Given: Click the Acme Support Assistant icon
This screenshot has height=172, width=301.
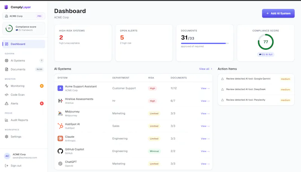Looking at the screenshot, I should [x=60, y=88].
